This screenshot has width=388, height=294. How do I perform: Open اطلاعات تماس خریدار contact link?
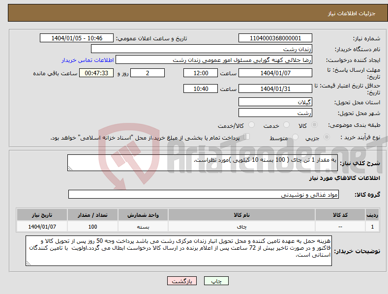88,60
